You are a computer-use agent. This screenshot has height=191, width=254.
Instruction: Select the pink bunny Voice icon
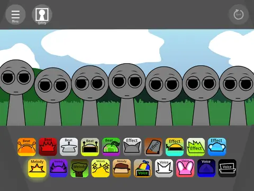point(185,168)
